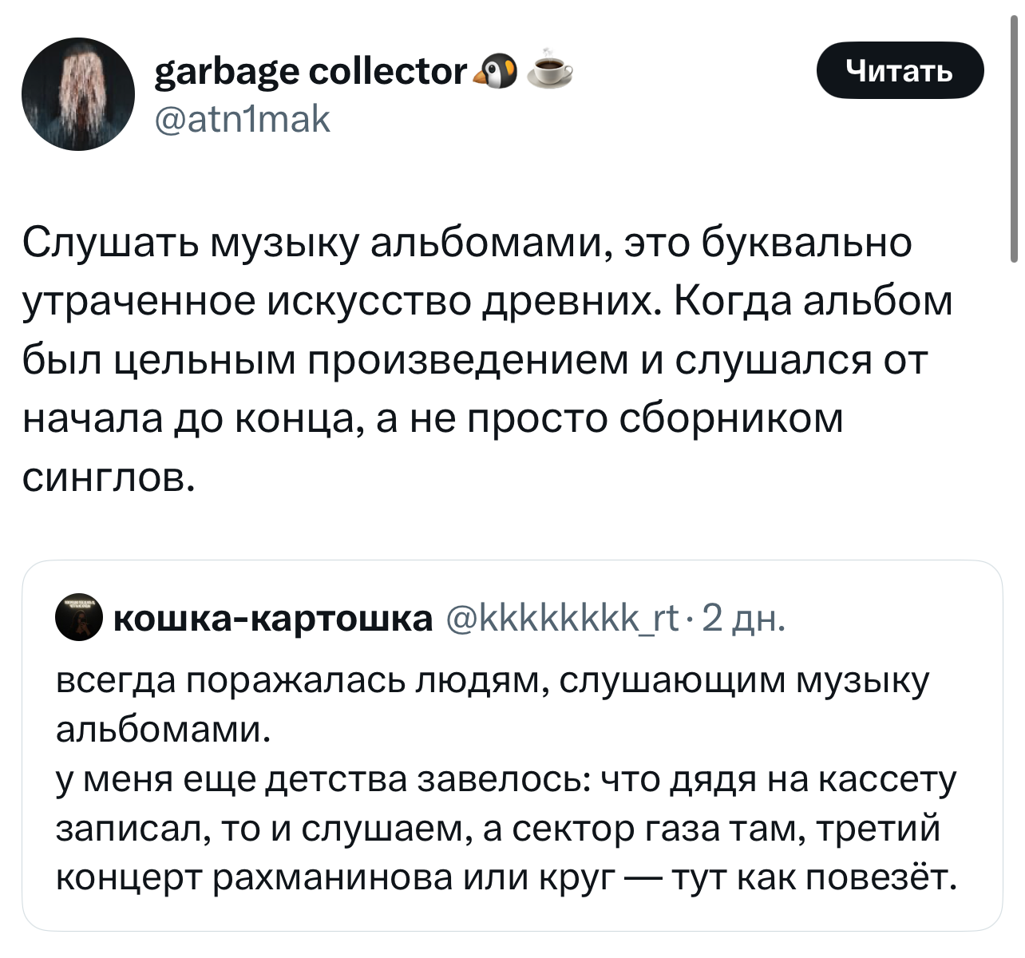Click the line 'утраченное искусство древних'
The height and width of the screenshot is (958, 1025).
tap(487, 301)
